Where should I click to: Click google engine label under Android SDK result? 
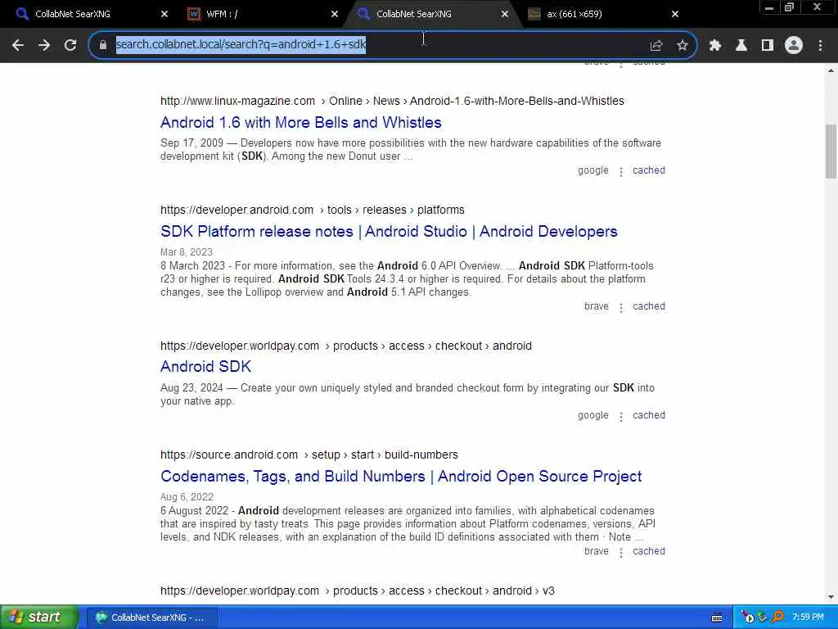pyautogui.click(x=592, y=415)
